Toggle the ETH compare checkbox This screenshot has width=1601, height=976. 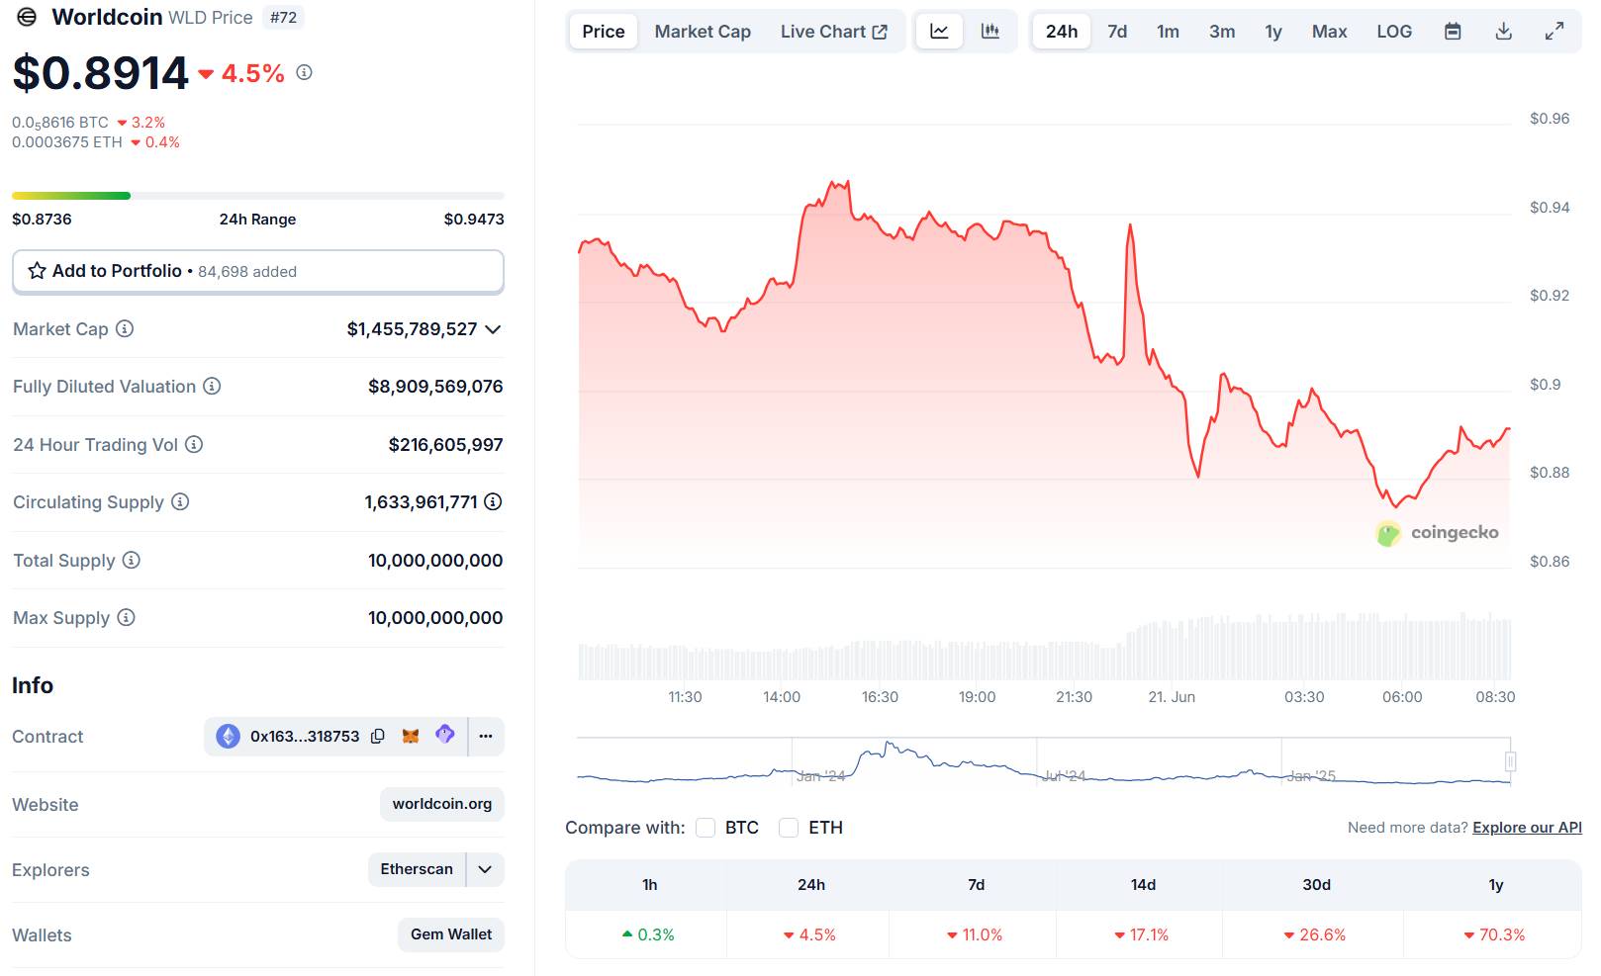[789, 828]
